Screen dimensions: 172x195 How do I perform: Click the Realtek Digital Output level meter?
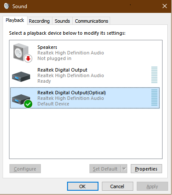coord(154,75)
